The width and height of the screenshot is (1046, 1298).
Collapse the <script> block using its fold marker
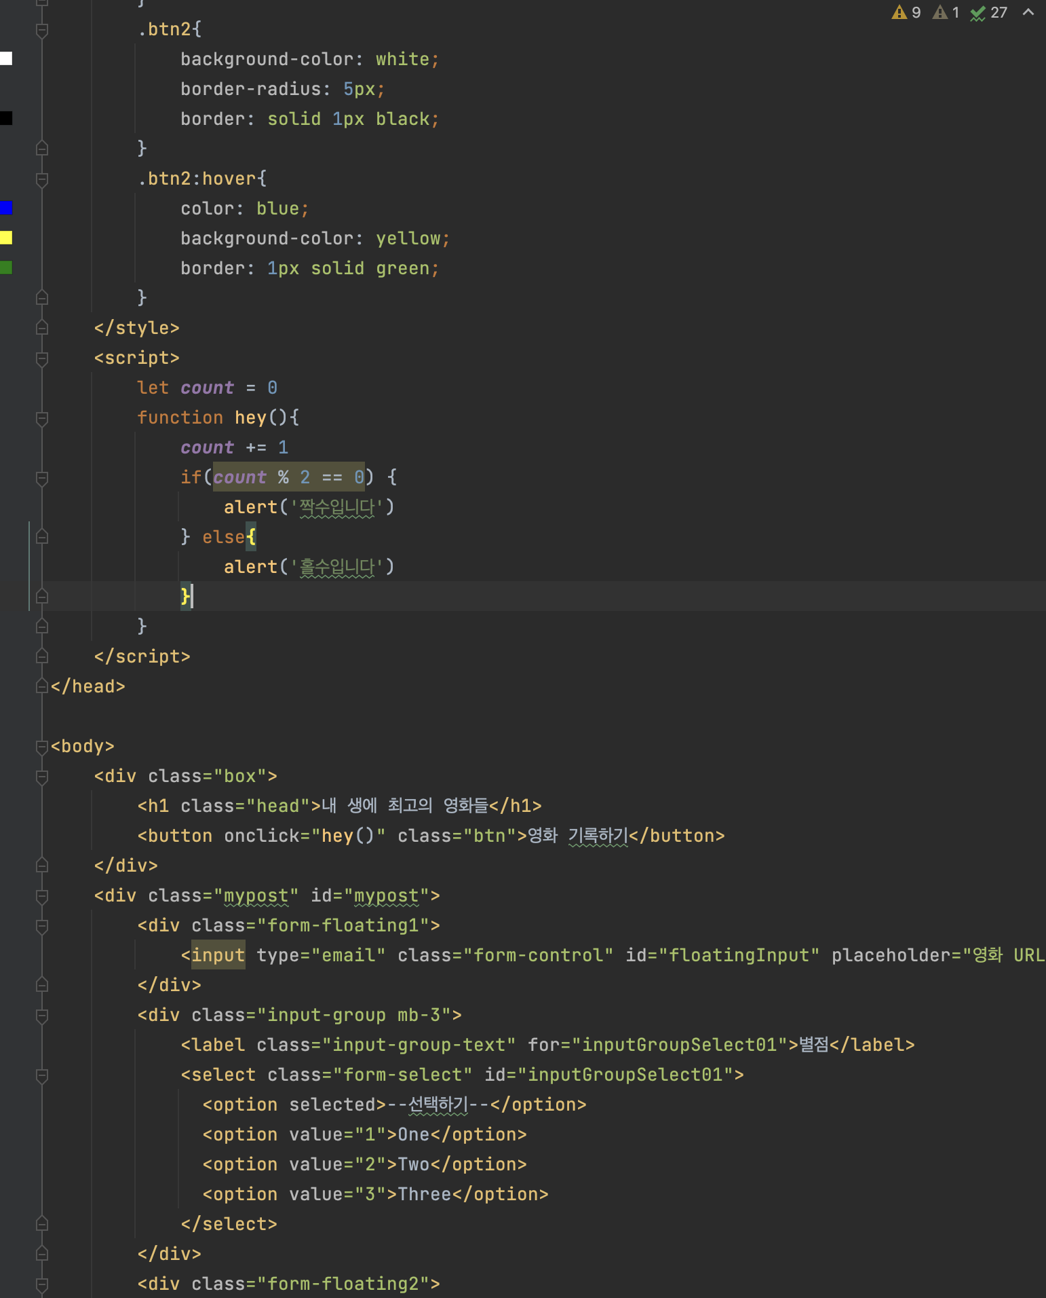coord(42,358)
